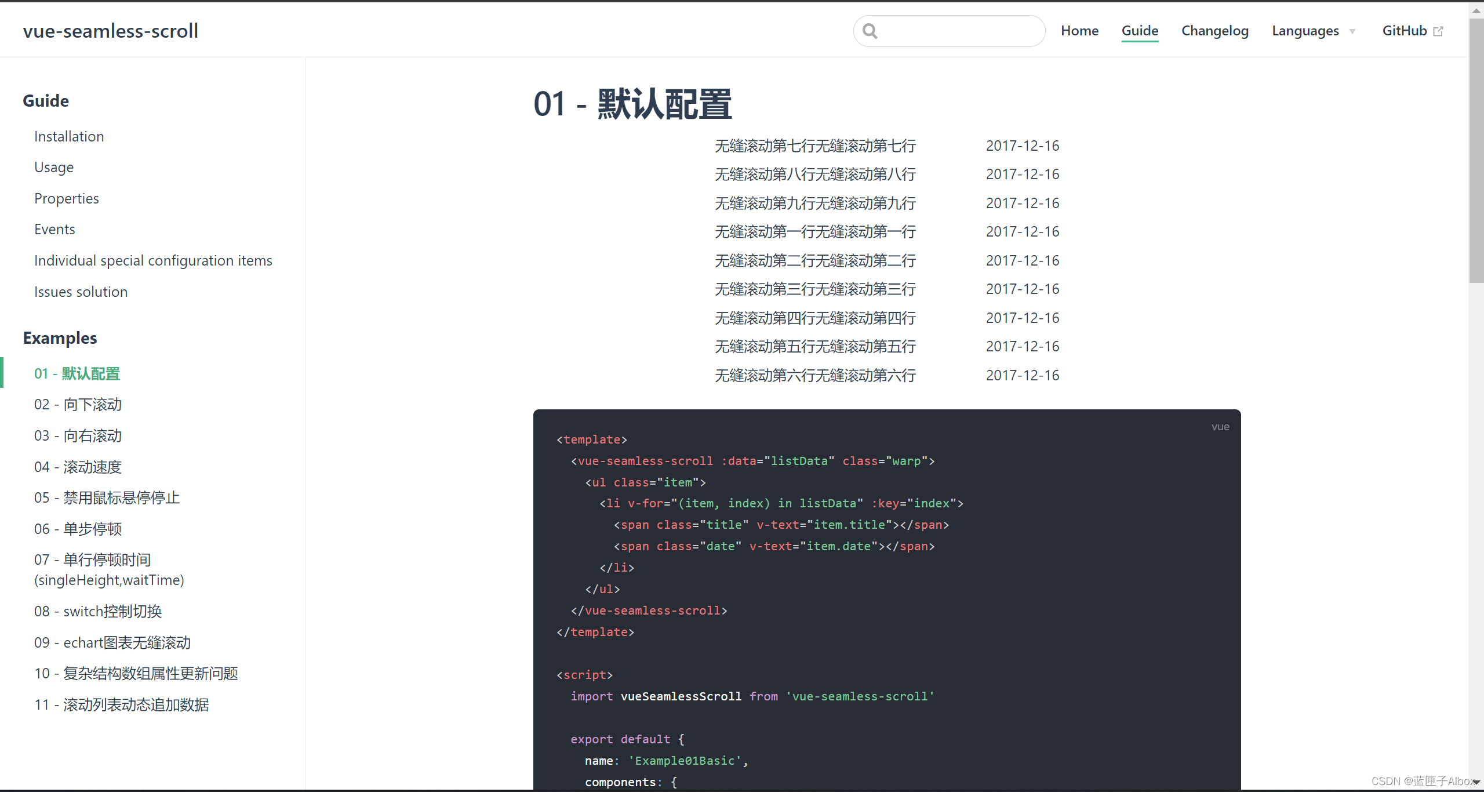This screenshot has height=792, width=1484.
Task: Open Individual special configuration items
Action: [x=153, y=260]
